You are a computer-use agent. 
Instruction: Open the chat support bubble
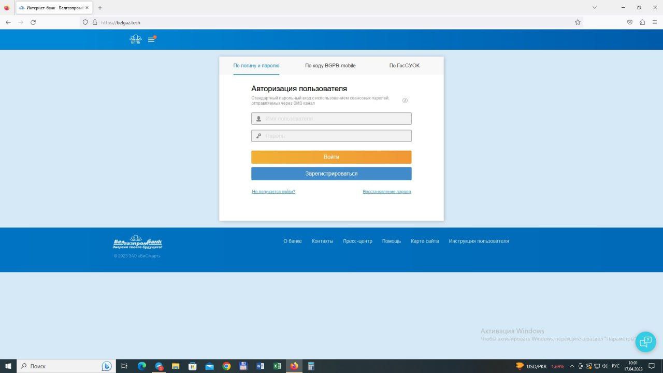(645, 342)
